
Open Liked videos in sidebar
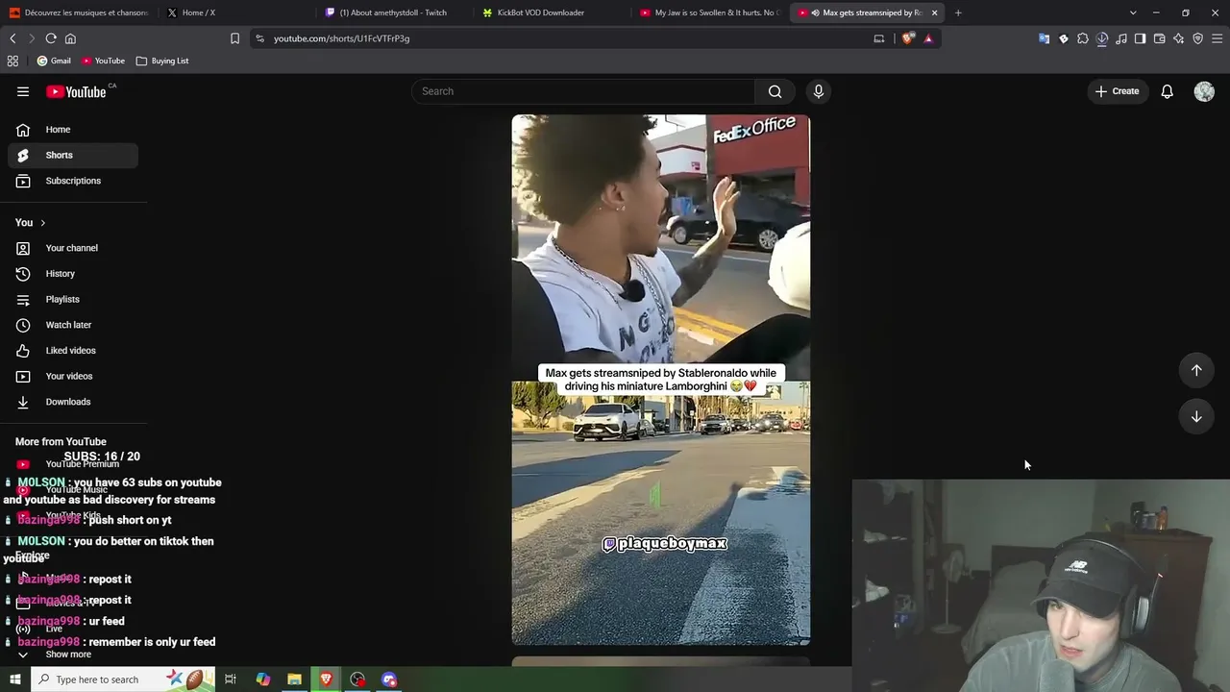pyautogui.click(x=73, y=351)
